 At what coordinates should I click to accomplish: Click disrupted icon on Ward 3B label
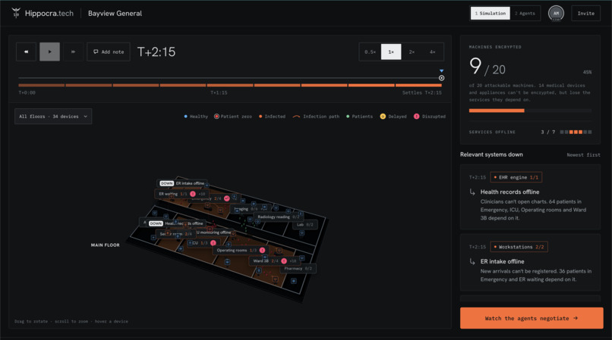click(x=284, y=261)
